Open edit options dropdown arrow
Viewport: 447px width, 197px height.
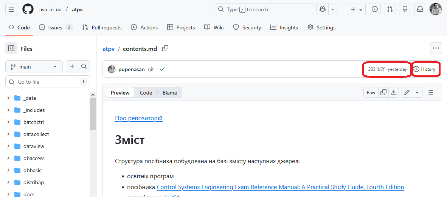pyautogui.click(x=417, y=93)
